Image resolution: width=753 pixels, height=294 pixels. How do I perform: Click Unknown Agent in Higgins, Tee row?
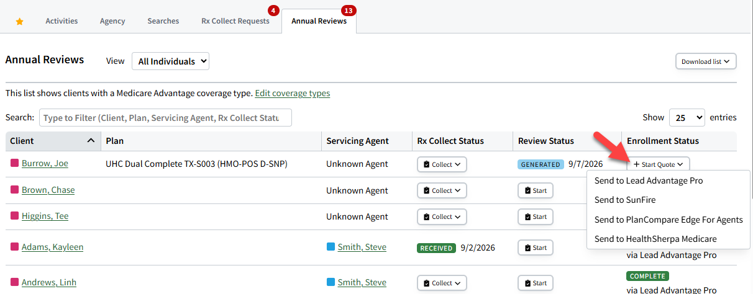tap(357, 216)
